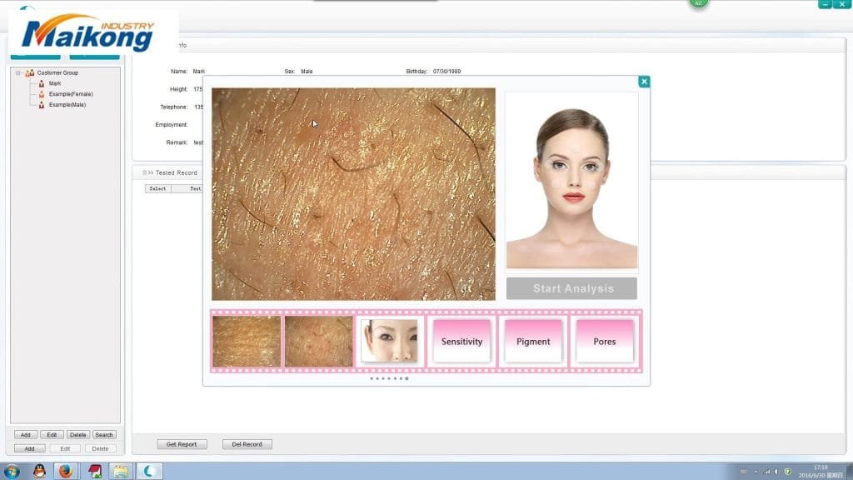Click lower-row Add button
The height and width of the screenshot is (480, 853).
click(x=29, y=448)
